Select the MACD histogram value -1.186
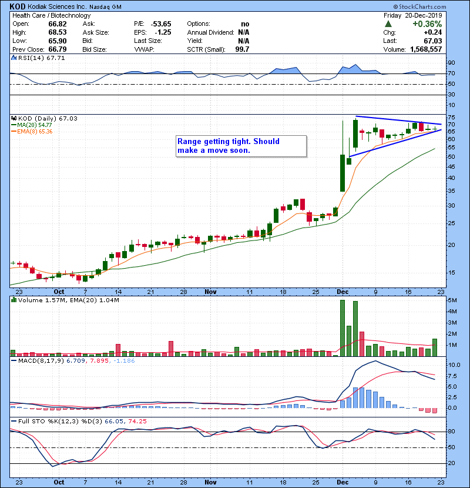The width and height of the screenshot is (470, 488). 124,361
